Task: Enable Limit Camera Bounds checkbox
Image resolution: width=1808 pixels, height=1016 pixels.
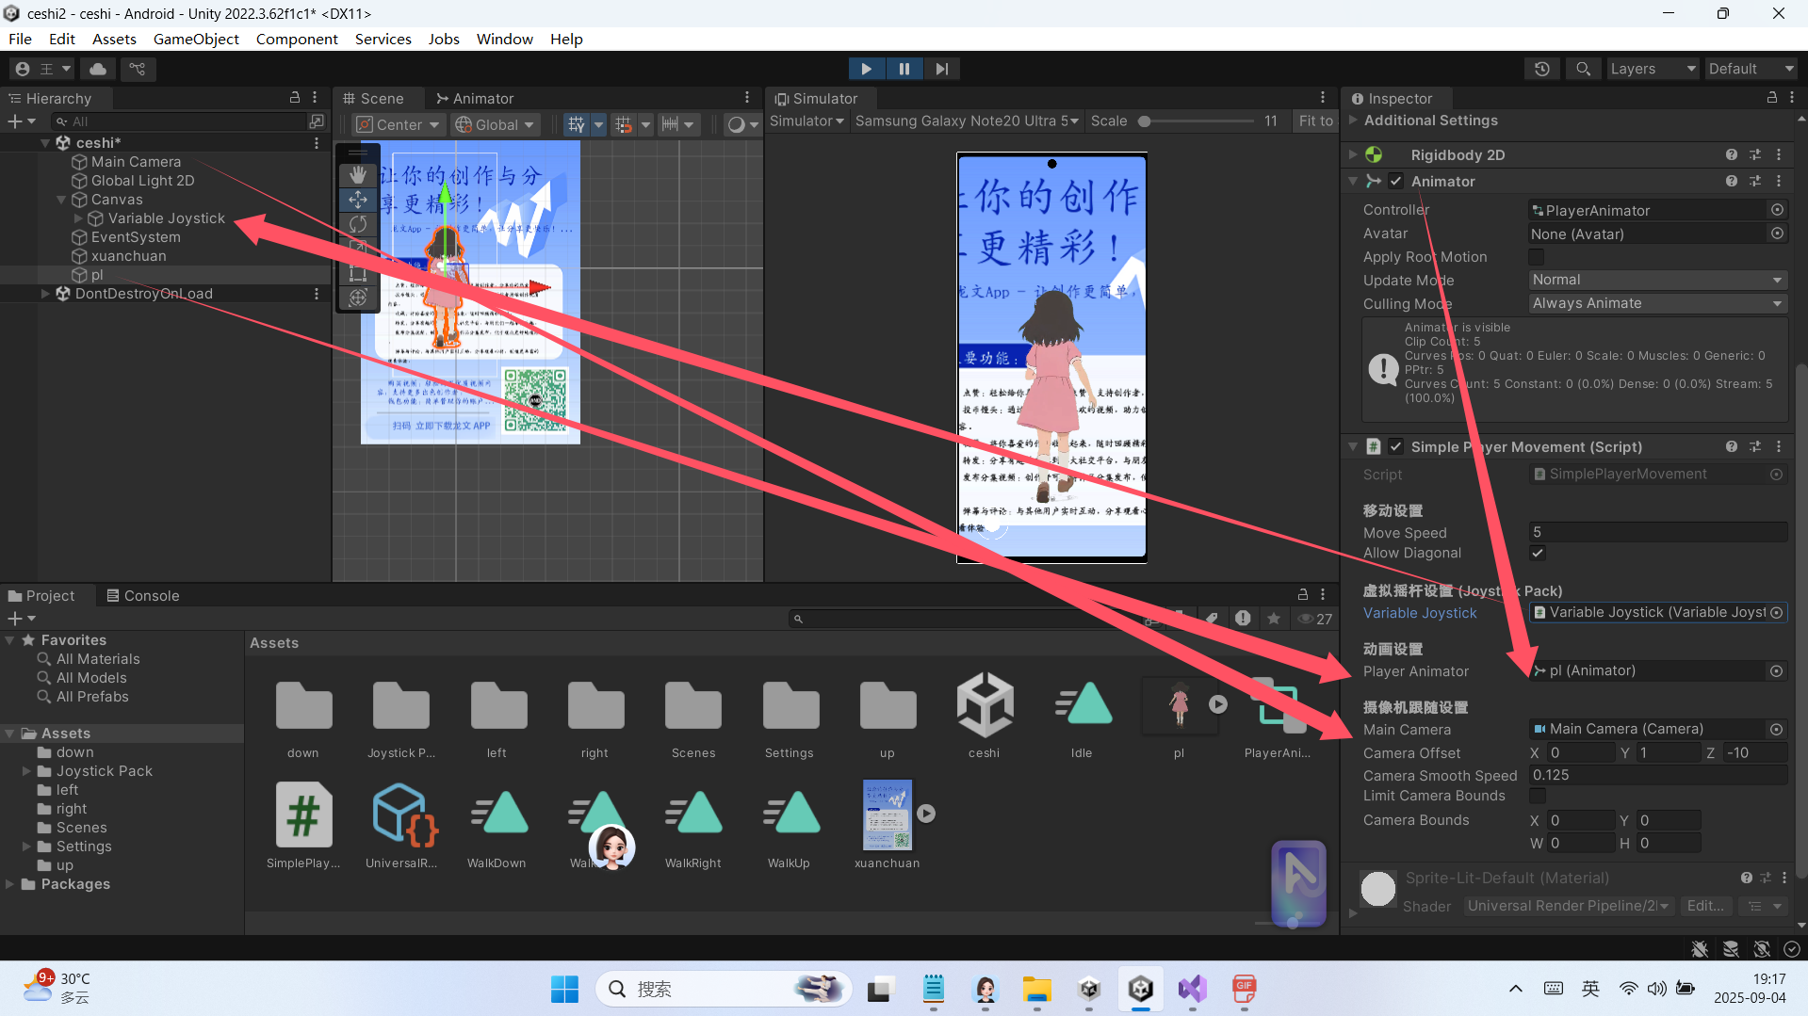Action: pos(1537,796)
